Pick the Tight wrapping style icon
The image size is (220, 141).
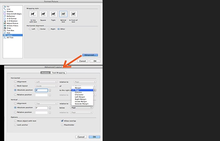[x=53, y=14]
